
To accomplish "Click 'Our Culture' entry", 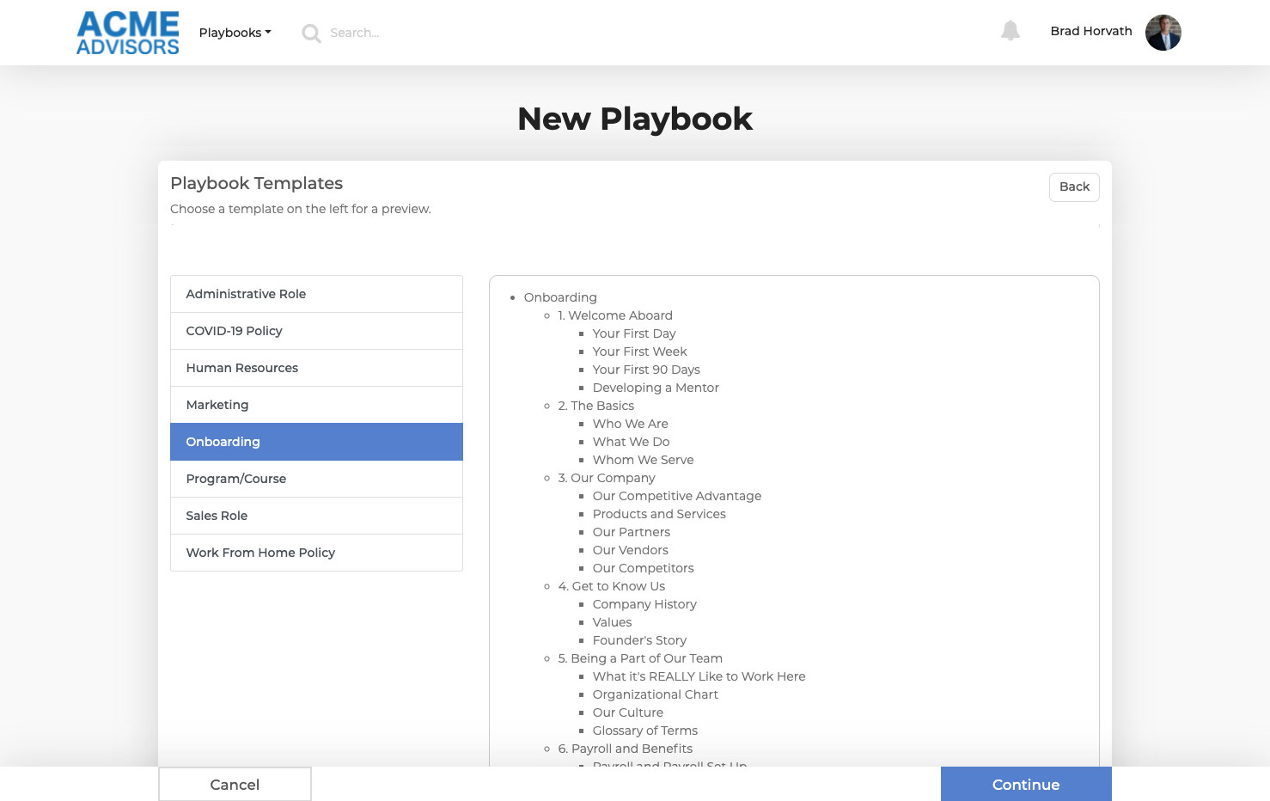I will click(x=627, y=712).
